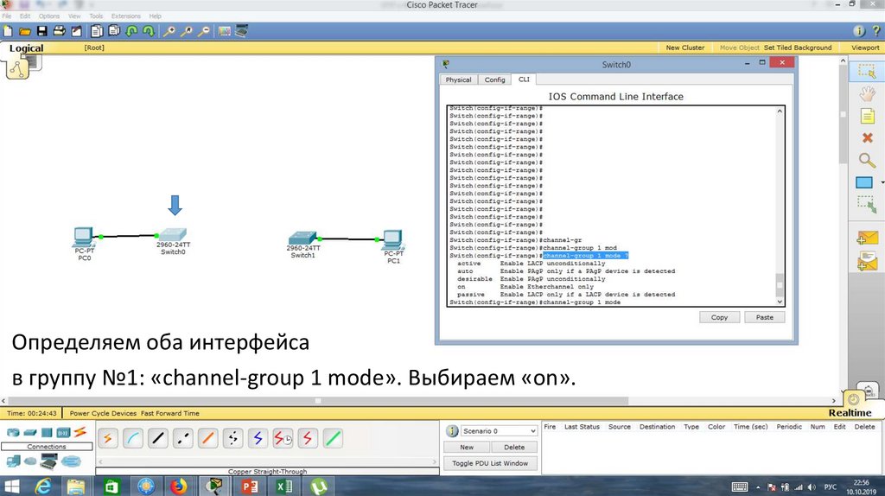Undo the last action

pos(131,31)
